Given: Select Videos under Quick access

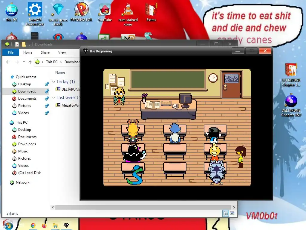Looking at the screenshot, I should [x=23, y=113].
